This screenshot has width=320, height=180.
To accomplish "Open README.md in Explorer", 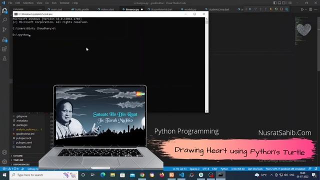I will 23,147.
